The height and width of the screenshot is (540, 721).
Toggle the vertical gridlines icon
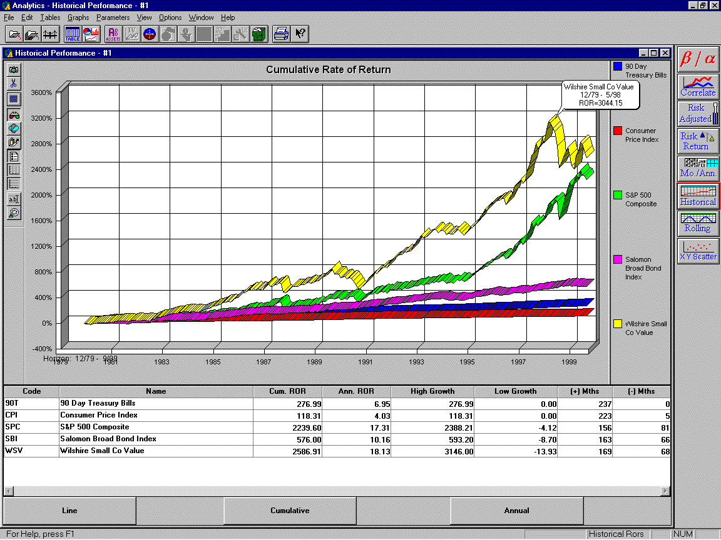coord(14,170)
